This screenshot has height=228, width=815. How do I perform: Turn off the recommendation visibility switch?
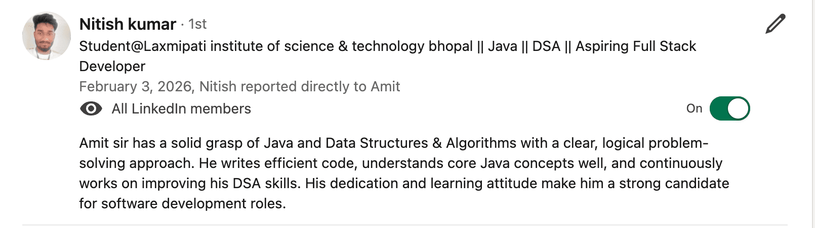pyautogui.click(x=729, y=109)
